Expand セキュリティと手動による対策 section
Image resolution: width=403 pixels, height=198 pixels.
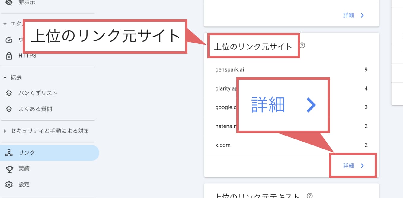4,131
